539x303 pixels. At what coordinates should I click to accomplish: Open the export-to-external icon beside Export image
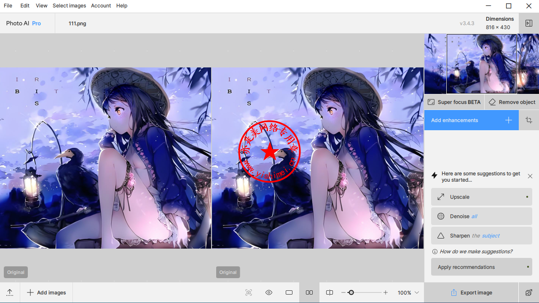(529, 292)
